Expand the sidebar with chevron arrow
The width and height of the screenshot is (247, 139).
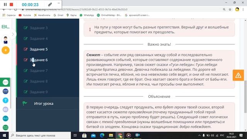tap(13, 34)
